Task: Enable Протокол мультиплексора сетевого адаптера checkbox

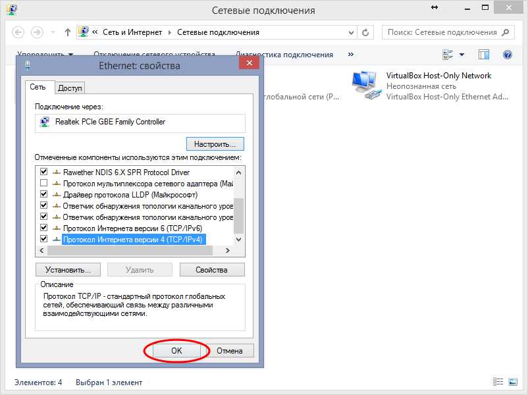Action: [43, 183]
